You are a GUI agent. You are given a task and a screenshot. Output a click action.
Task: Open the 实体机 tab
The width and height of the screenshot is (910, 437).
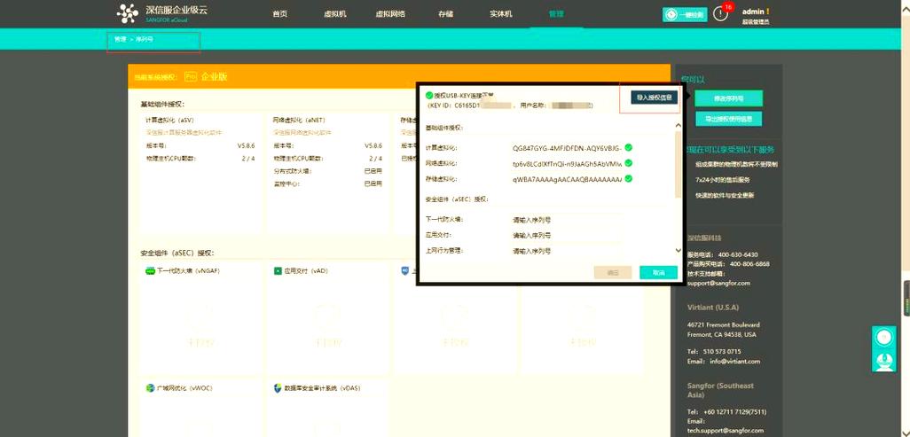tap(501, 14)
